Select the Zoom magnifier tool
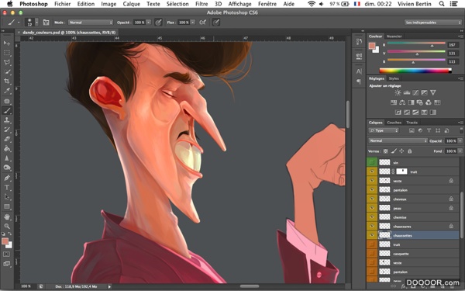 click(7, 227)
